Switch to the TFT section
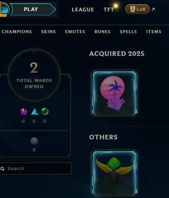Screen dimensions: 169x198 point(109,9)
